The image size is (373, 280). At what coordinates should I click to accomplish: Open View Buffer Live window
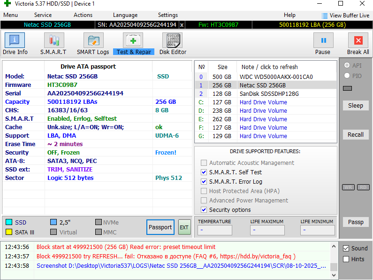[345, 16]
